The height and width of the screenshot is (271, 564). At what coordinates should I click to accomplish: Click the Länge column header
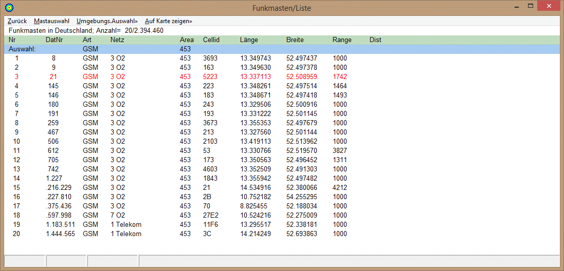point(249,40)
